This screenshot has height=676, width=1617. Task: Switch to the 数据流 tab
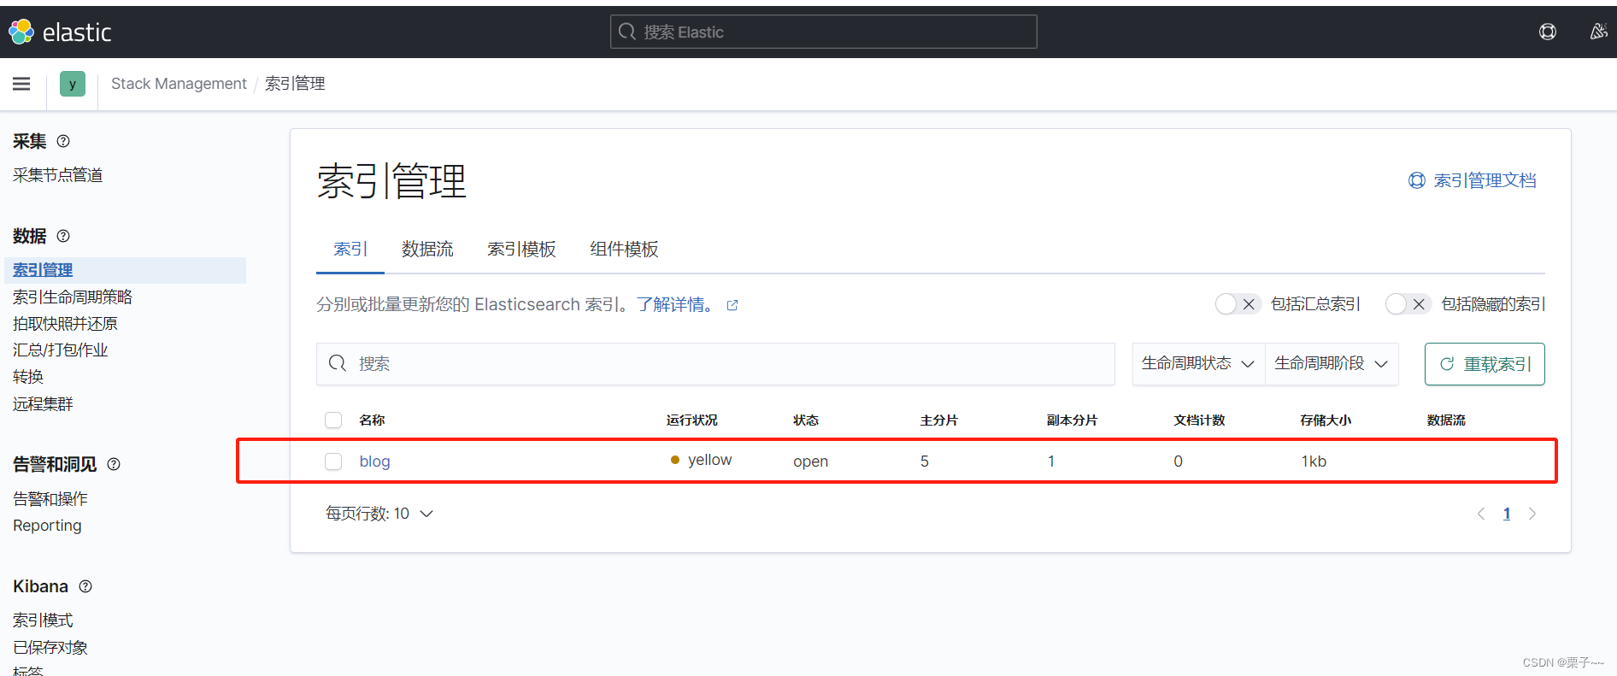[x=427, y=250]
